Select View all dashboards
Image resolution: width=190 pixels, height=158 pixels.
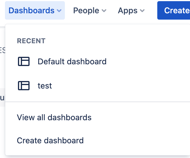(x=54, y=117)
